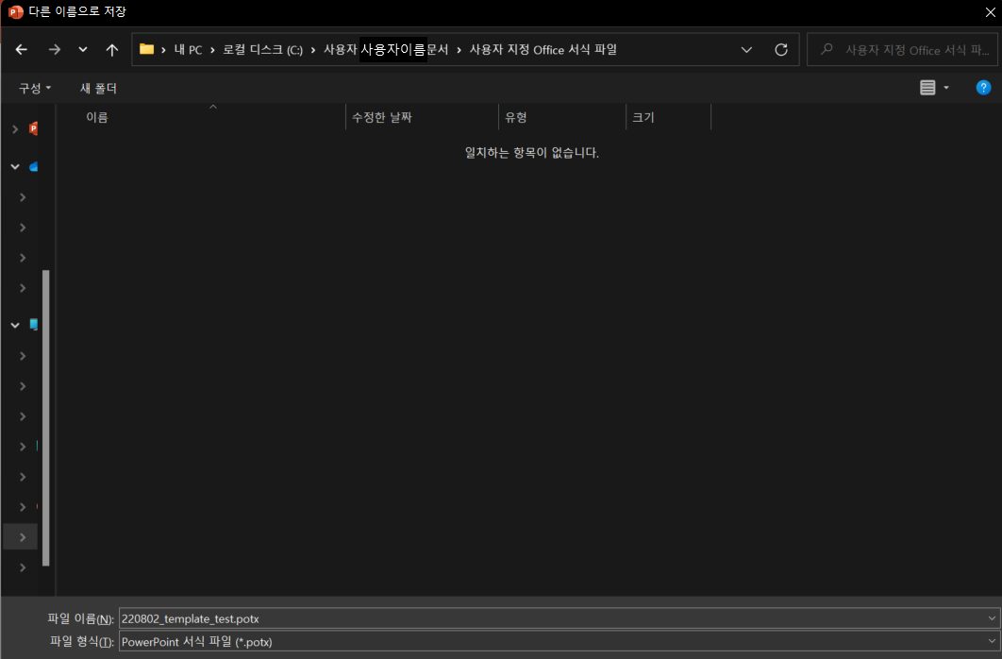The width and height of the screenshot is (1002, 659).
Task: Go back using the left arrow
Action: [x=21, y=49]
